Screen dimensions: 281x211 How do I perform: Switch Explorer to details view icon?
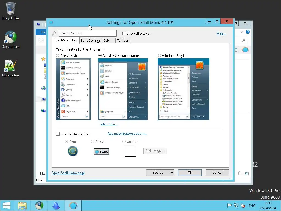240,173
